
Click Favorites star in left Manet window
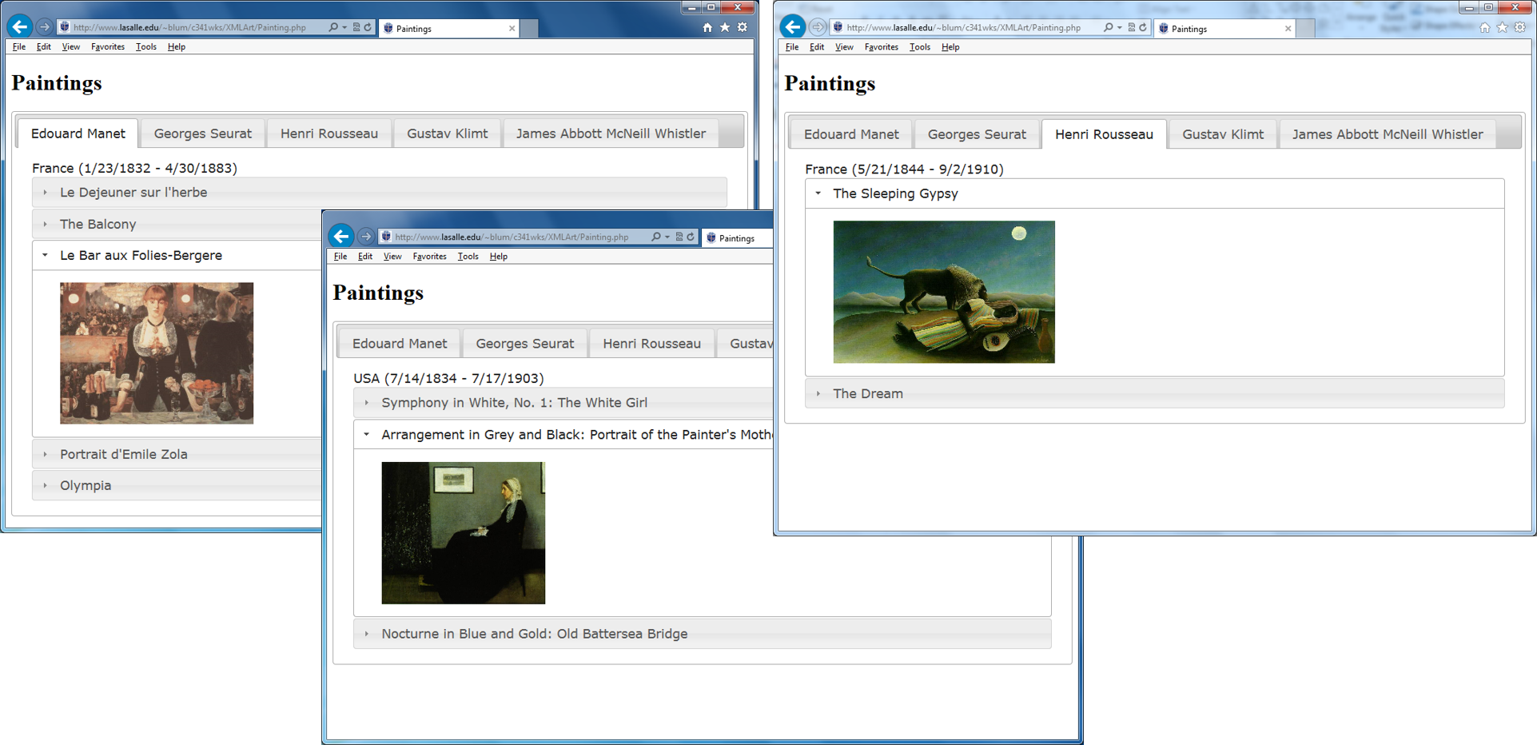click(725, 27)
